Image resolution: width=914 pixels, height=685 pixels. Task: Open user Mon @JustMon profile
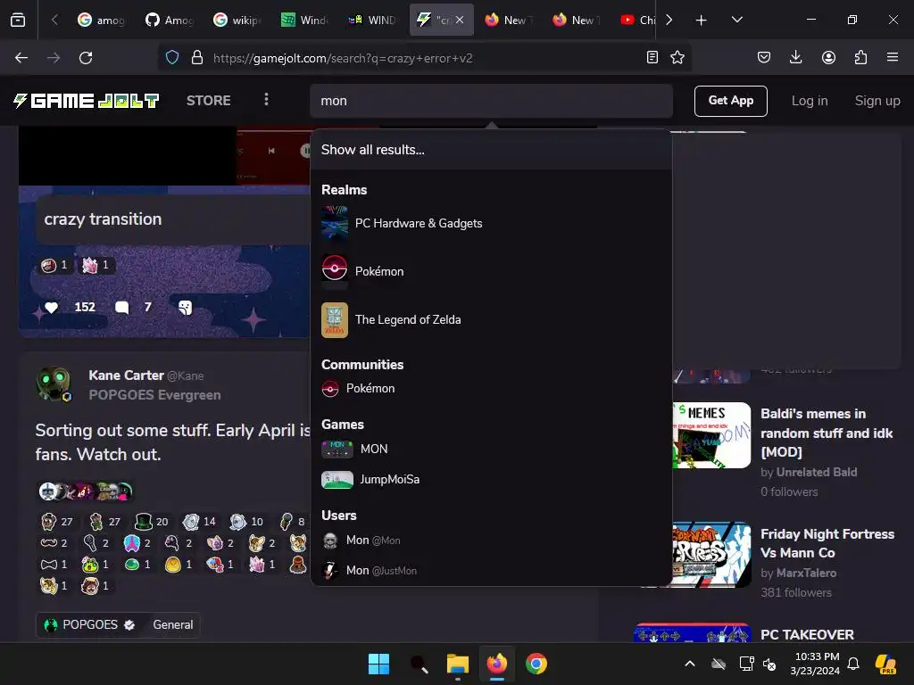491,570
